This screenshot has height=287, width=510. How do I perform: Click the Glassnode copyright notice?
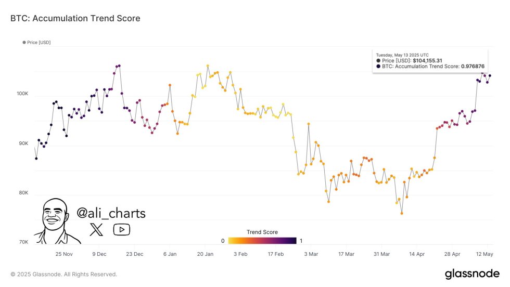pyautogui.click(x=63, y=274)
